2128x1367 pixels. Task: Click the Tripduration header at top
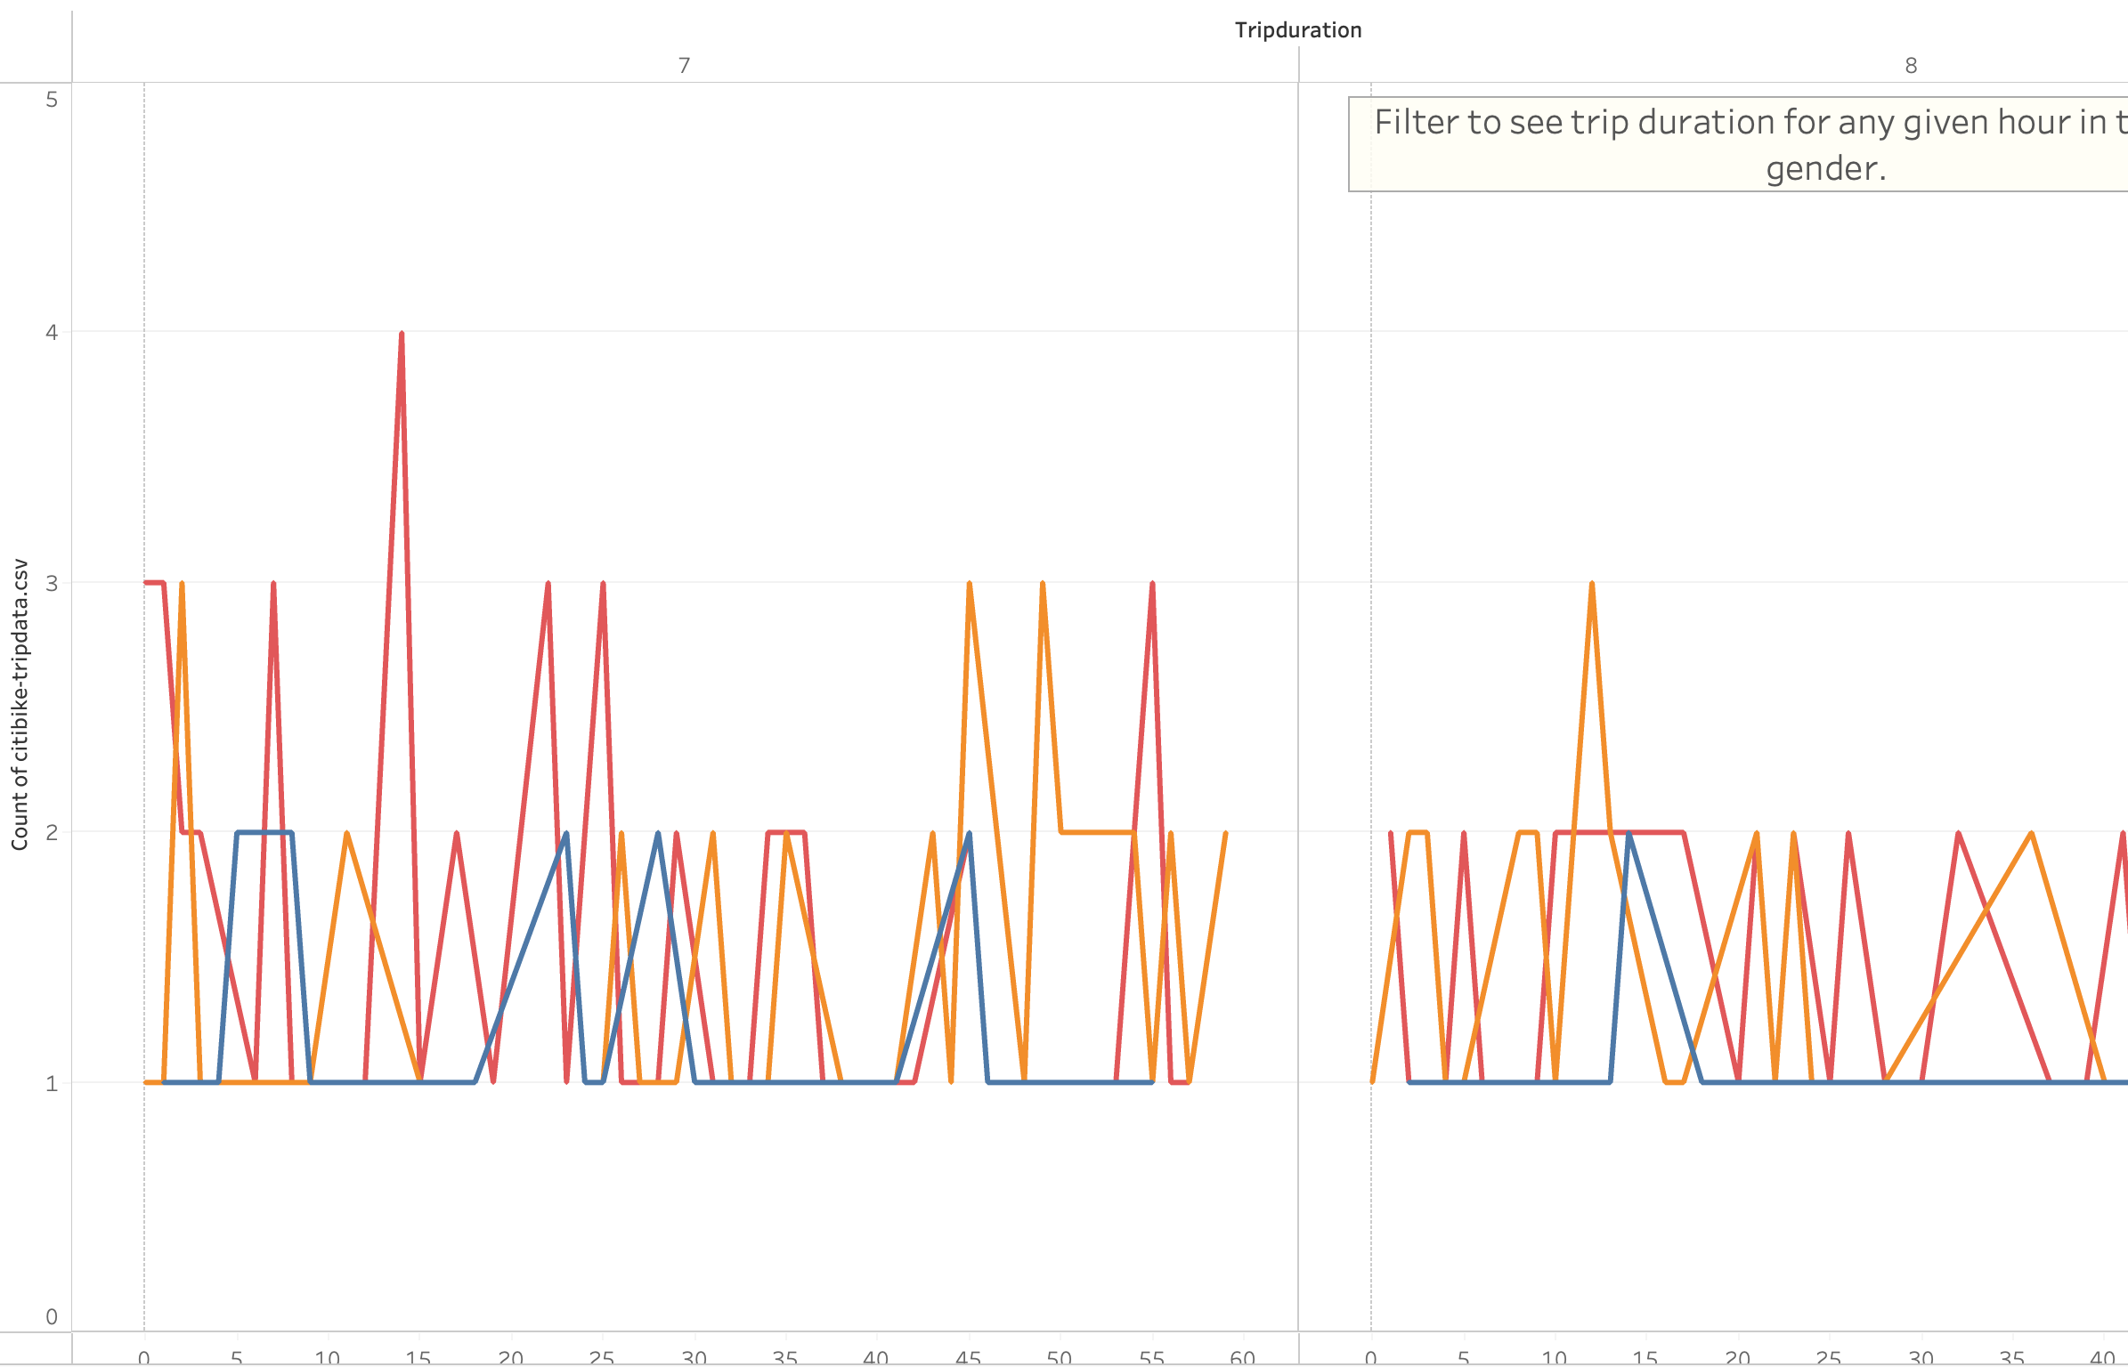[1297, 30]
